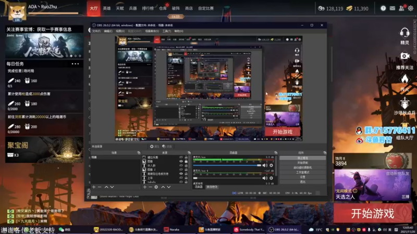417x234 pixels.
Task: Move source up in OBS sources panel
Action: click(163, 187)
